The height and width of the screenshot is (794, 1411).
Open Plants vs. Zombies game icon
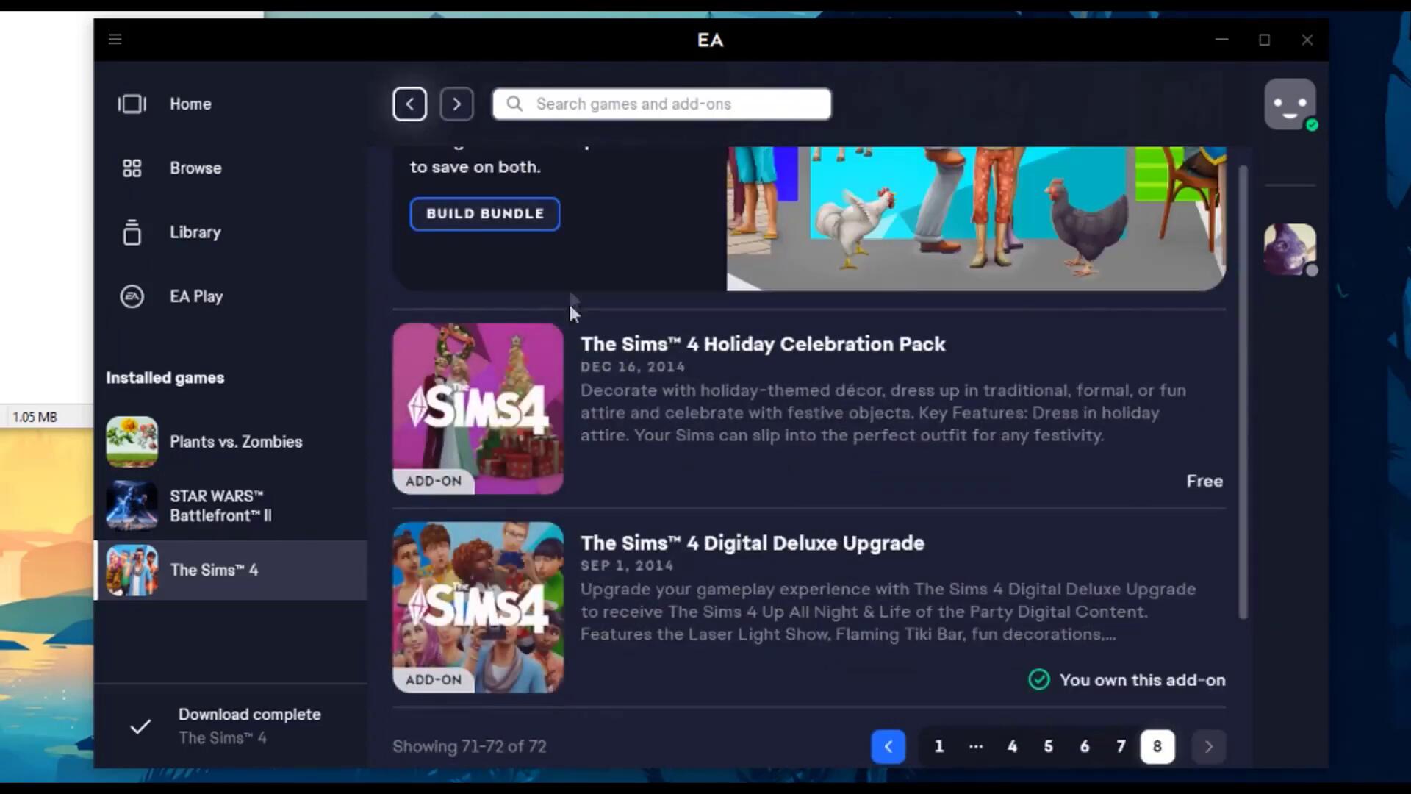coord(132,442)
